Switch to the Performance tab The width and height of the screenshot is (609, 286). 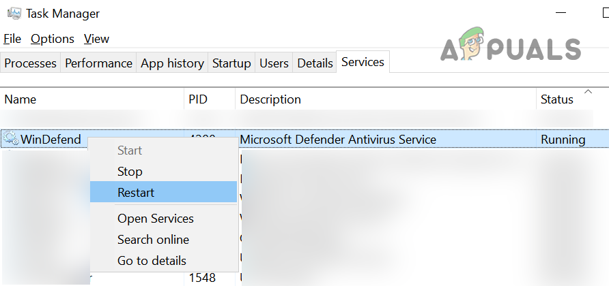(x=98, y=63)
